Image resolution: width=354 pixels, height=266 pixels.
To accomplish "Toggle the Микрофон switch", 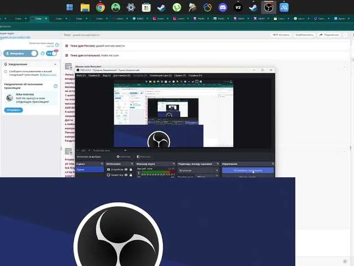I will 33,54.
